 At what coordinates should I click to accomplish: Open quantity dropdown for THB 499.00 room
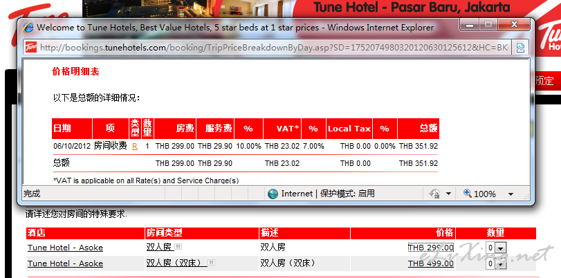(501, 264)
